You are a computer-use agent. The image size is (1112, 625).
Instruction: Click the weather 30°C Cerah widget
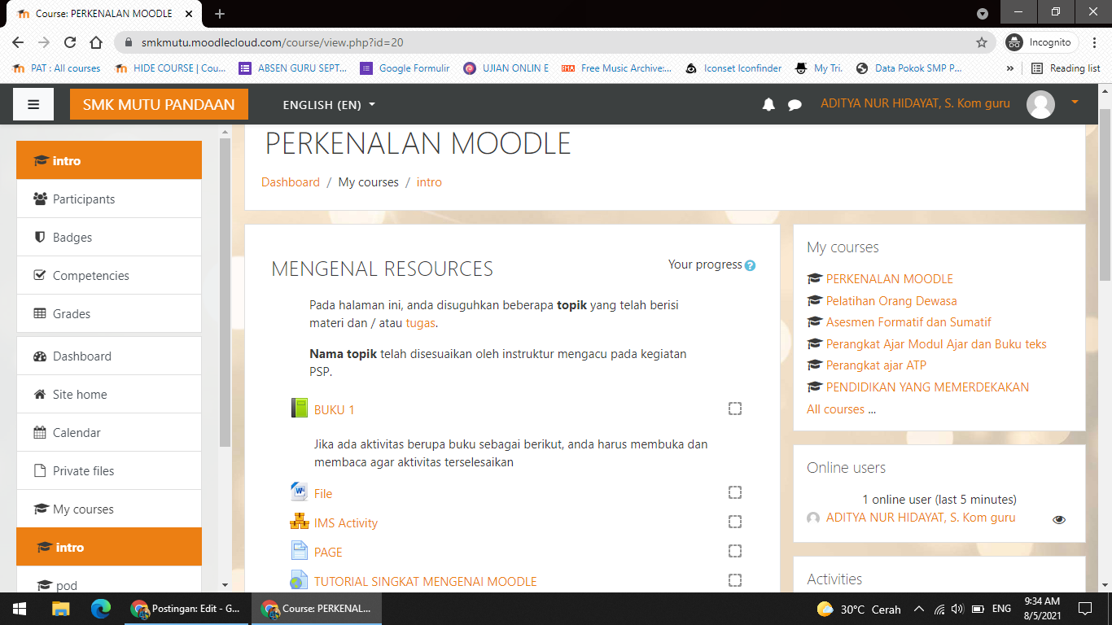[860, 609]
